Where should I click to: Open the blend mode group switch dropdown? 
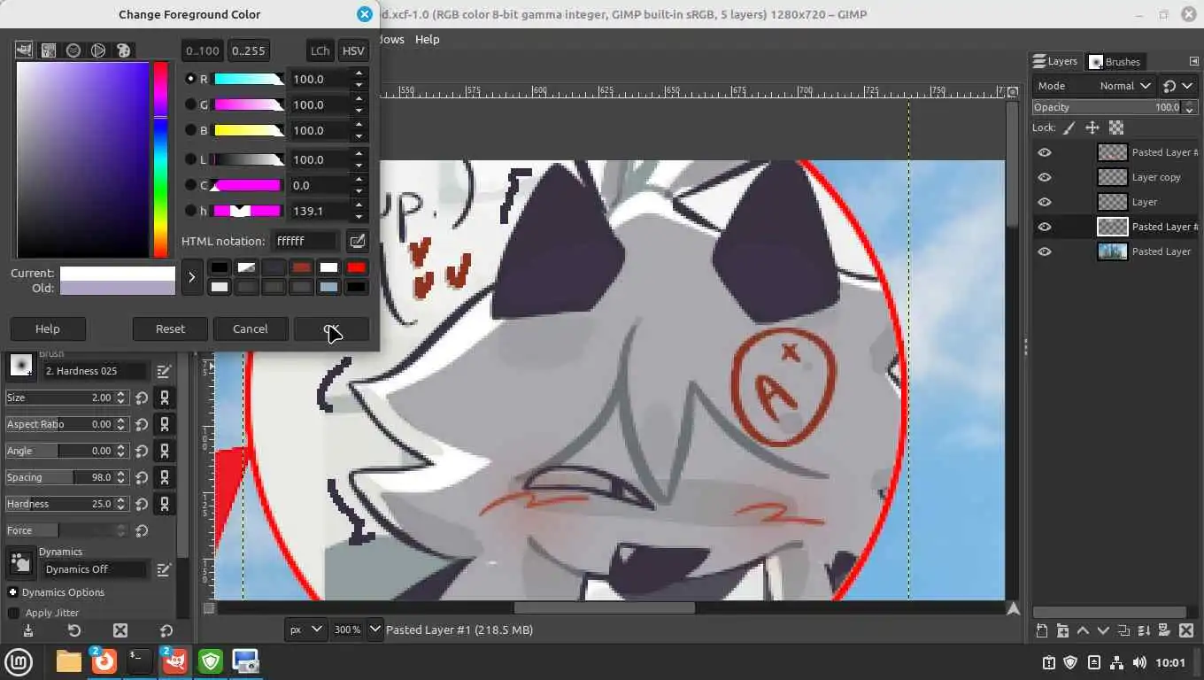(x=1177, y=86)
